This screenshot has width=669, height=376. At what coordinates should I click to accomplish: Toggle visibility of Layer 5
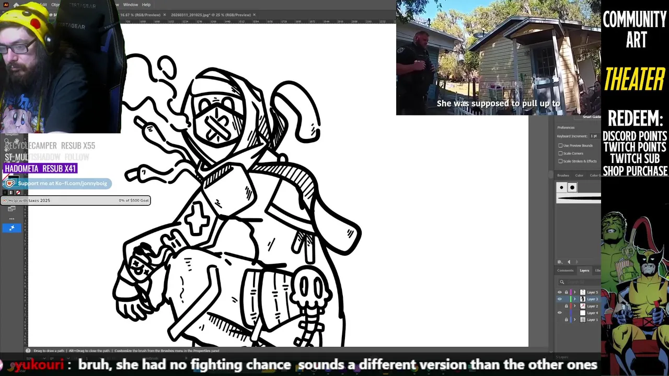560,292
